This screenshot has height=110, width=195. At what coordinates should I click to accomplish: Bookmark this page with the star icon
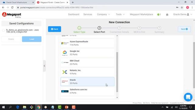click(182, 7)
